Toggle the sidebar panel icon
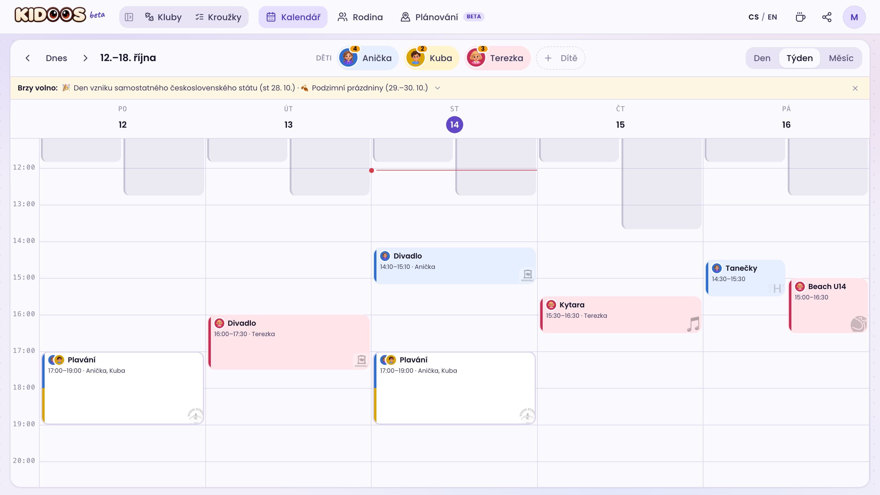This screenshot has height=495, width=880. click(x=129, y=17)
